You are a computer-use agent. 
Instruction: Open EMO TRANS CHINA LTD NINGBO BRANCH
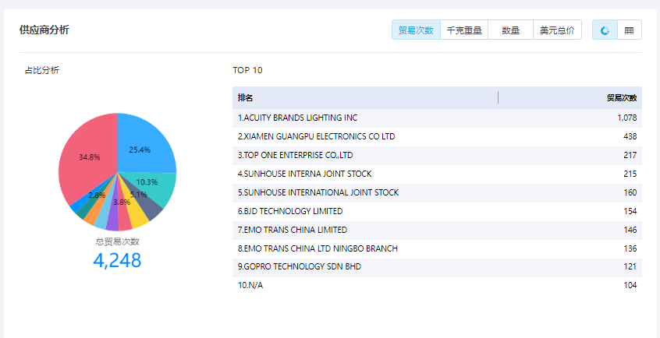(318, 248)
